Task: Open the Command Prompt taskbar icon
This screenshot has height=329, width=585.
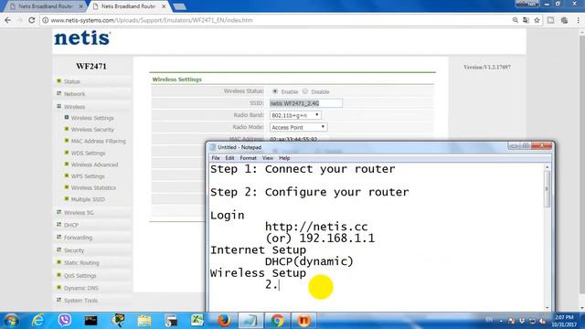Action: tap(91, 321)
